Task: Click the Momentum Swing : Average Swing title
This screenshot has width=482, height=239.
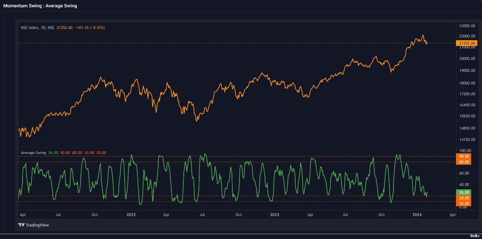Action: point(40,6)
